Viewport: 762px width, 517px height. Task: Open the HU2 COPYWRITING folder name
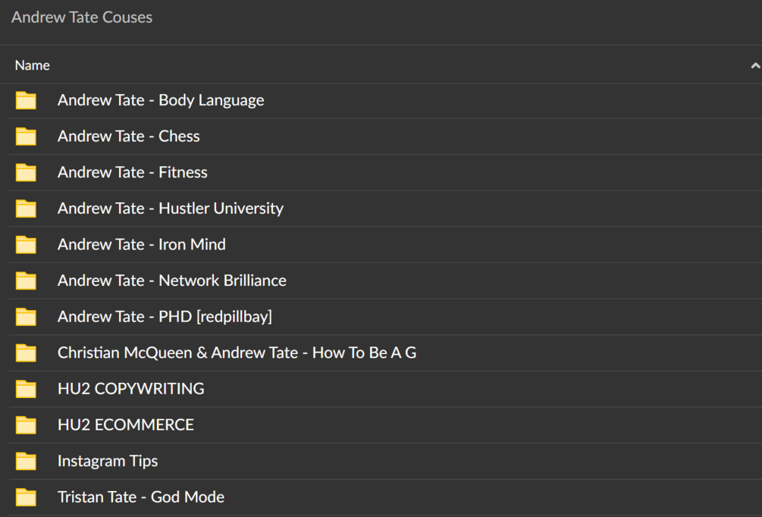tap(131, 389)
